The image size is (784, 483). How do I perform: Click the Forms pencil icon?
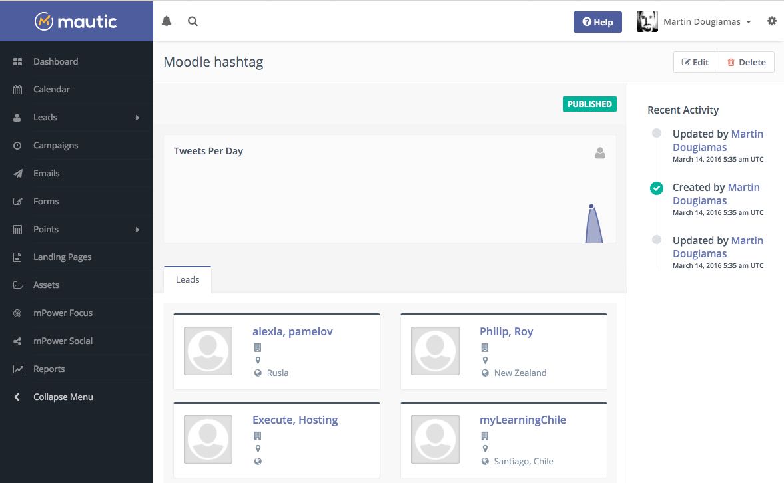17,202
